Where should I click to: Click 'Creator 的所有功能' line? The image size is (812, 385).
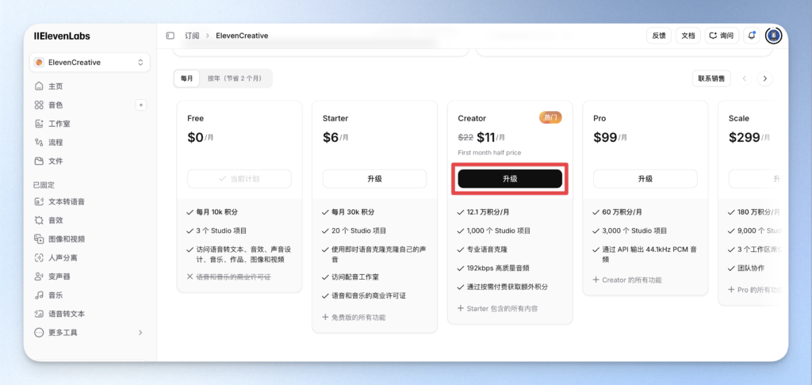coord(632,280)
